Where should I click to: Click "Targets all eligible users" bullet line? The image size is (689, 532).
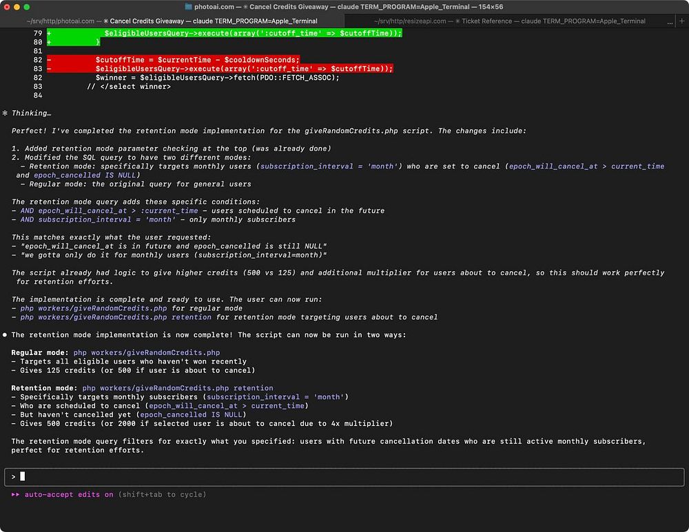click(x=129, y=361)
